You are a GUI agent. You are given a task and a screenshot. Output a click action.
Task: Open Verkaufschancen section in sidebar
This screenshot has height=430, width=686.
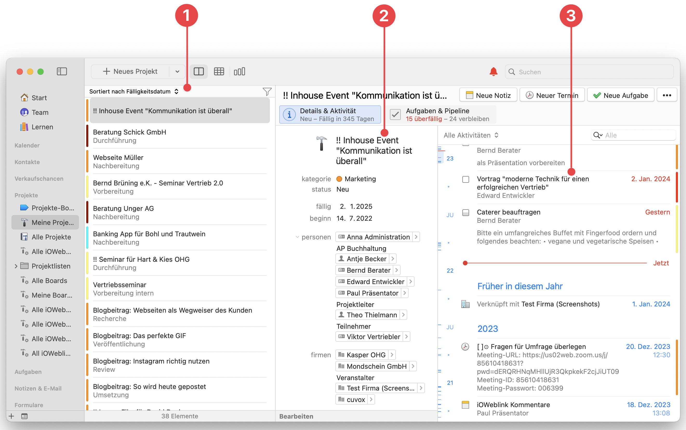39,179
